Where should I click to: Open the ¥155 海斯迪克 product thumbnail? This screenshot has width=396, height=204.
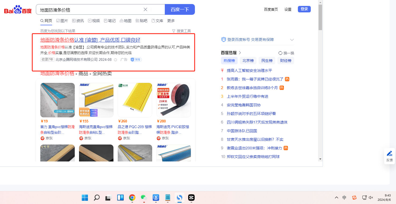coord(96,100)
